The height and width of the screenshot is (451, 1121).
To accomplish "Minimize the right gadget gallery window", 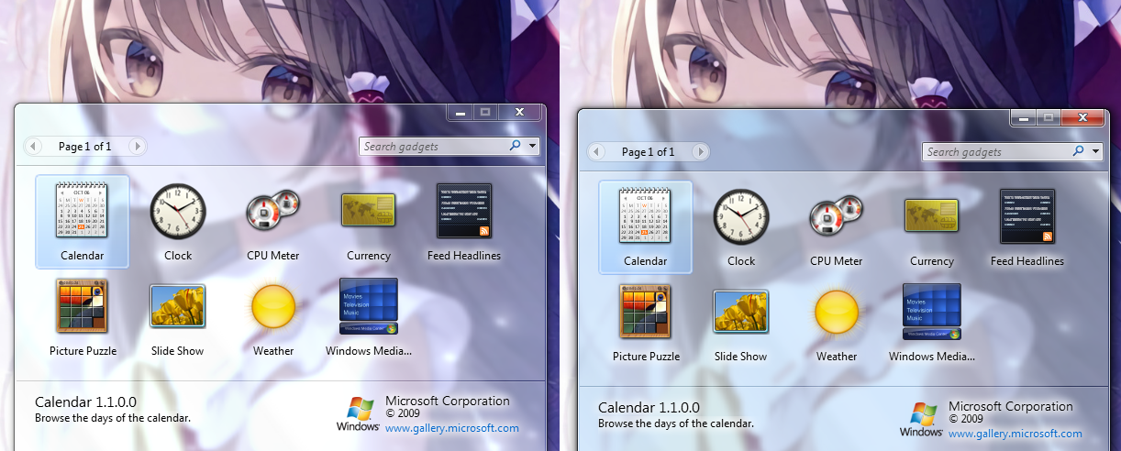I will pyautogui.click(x=1023, y=117).
